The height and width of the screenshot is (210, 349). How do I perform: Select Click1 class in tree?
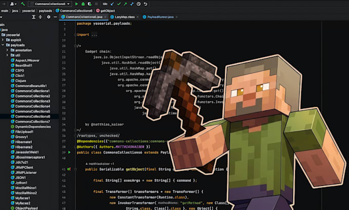(17, 75)
